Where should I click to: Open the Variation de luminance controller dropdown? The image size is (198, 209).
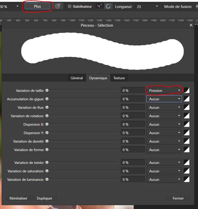click(164, 179)
